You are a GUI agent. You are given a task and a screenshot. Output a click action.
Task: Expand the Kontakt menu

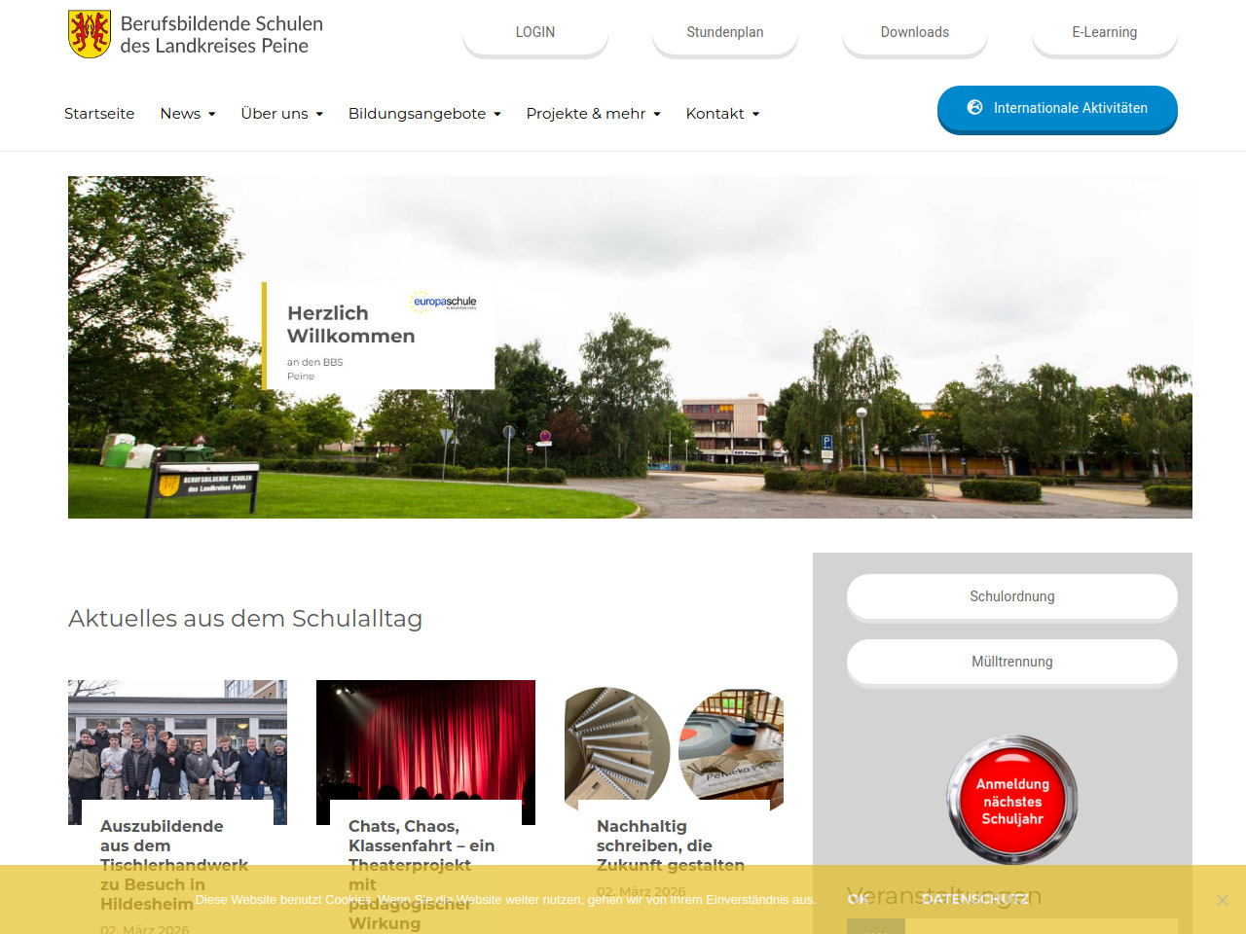click(722, 114)
